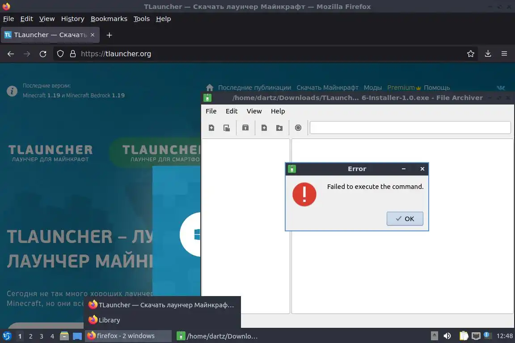
Task: Open the system start menu icon
Action: click(7, 336)
